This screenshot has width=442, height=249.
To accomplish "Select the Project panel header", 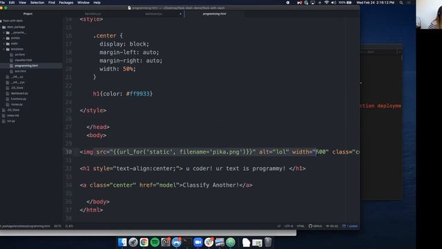I will tap(28, 14).
